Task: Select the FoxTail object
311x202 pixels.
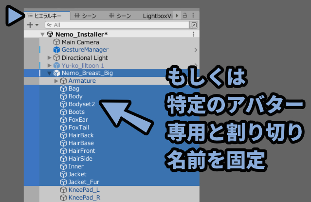Action: 78,128
